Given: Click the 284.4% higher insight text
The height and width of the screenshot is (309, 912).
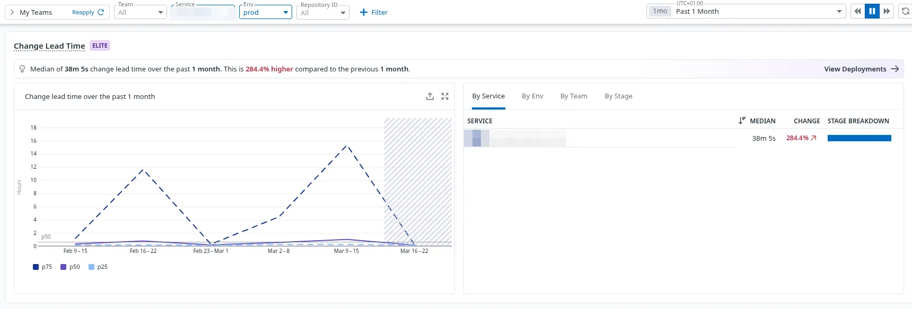Looking at the screenshot, I should 269,69.
